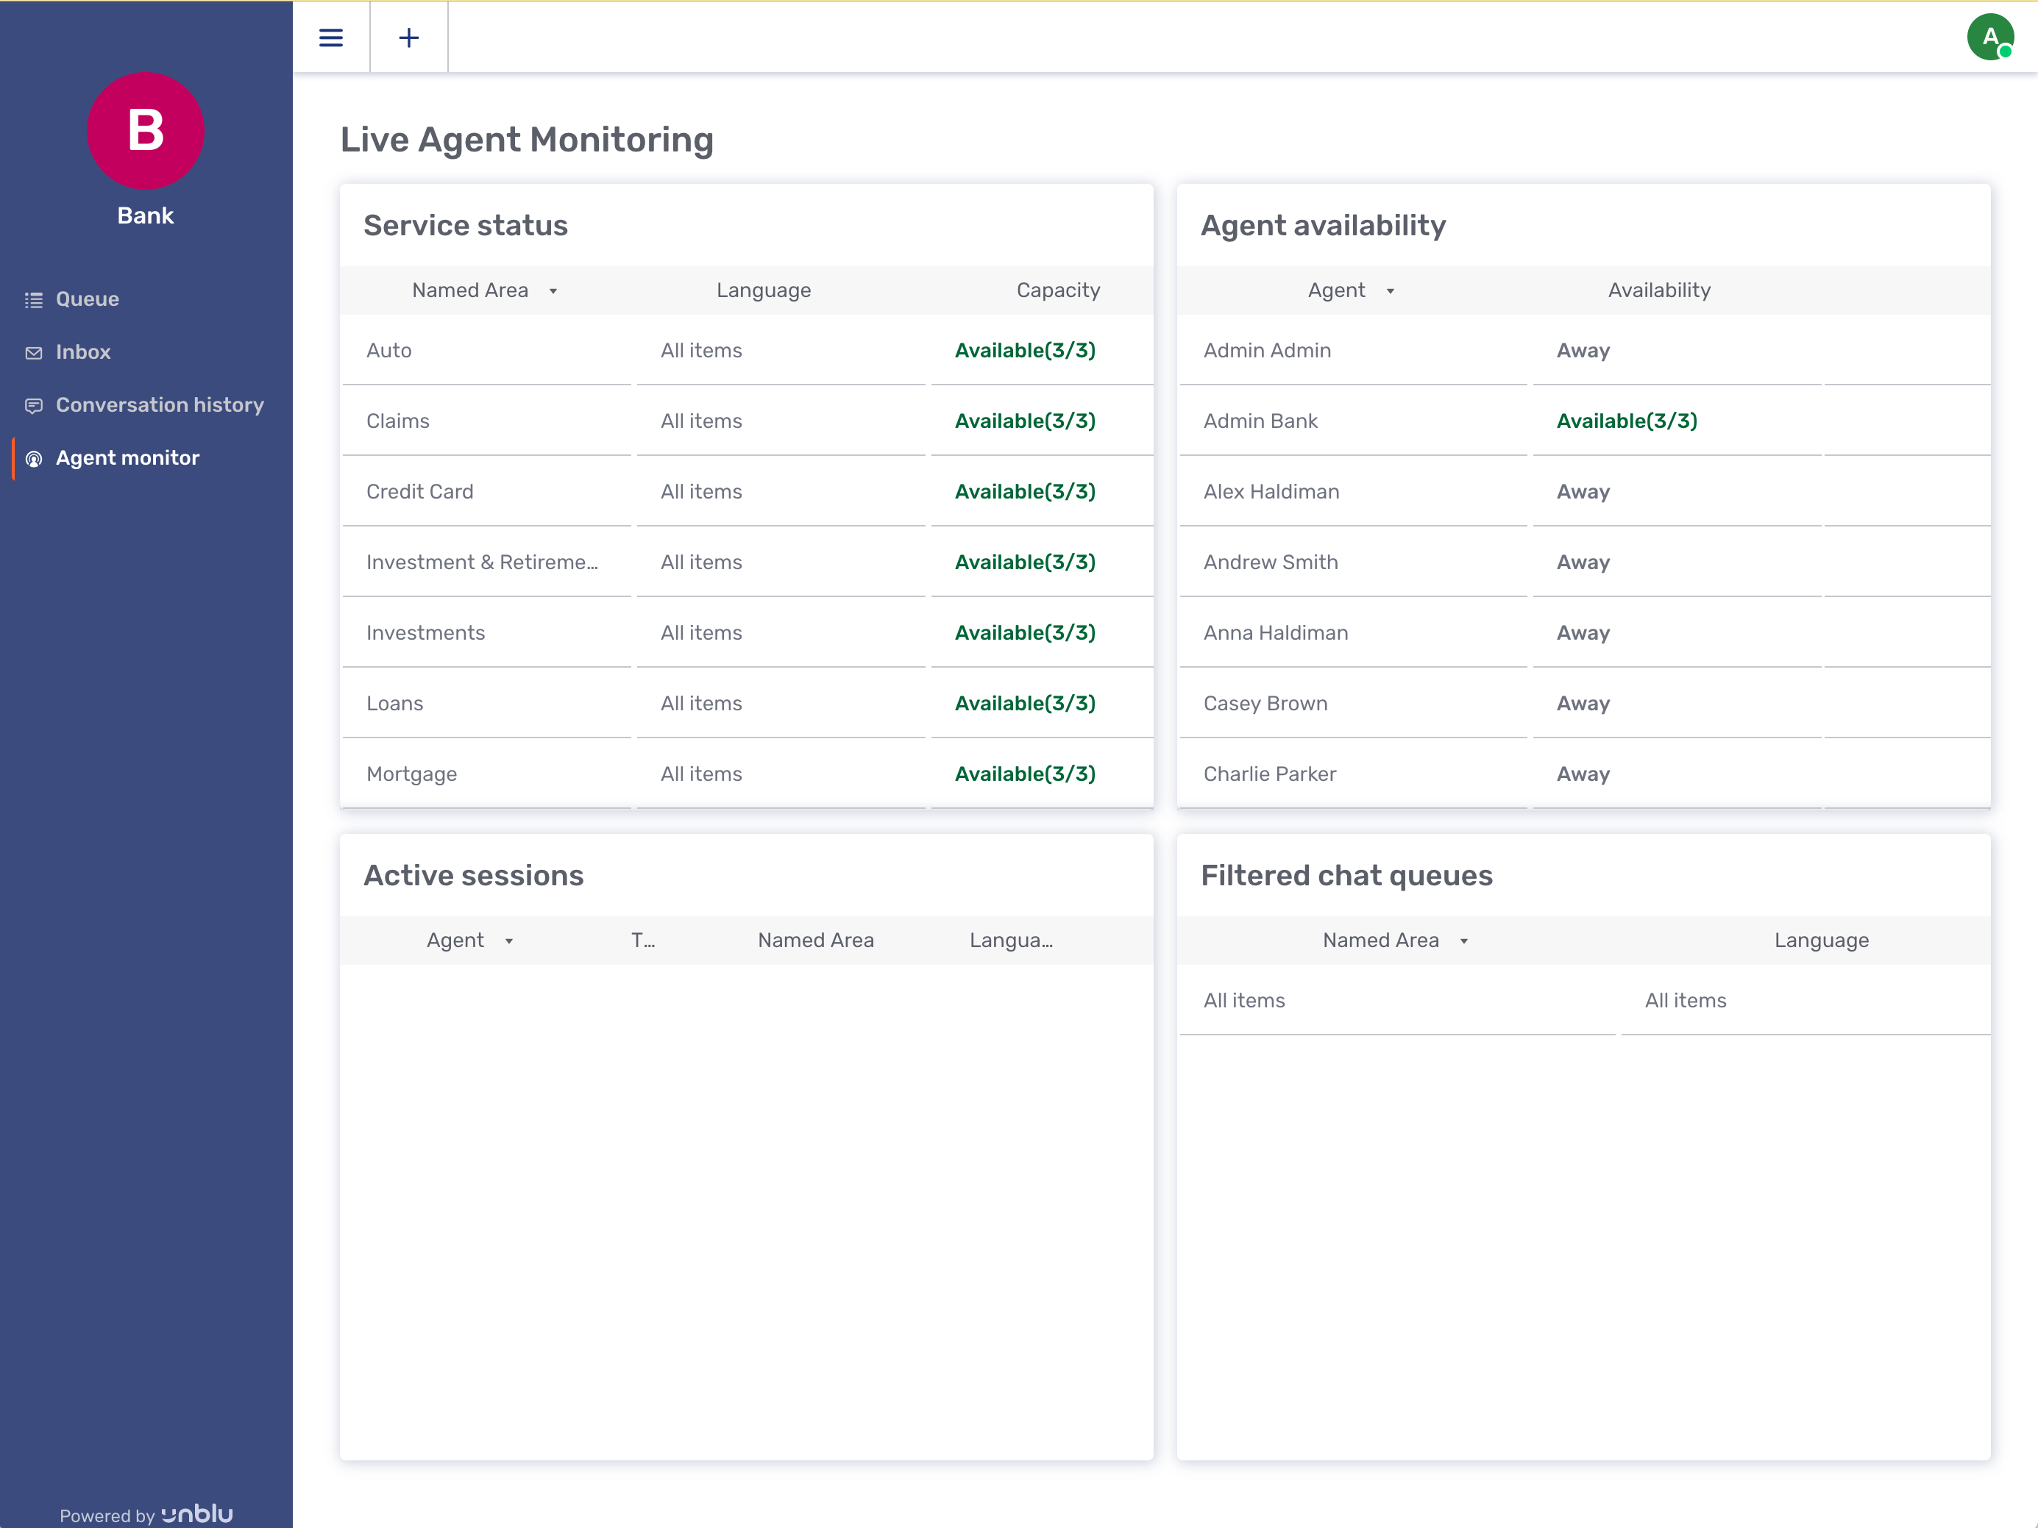Screen dimensions: 2038x1528
Task: Toggle sort arrow on Agent availability column
Action: point(1391,291)
